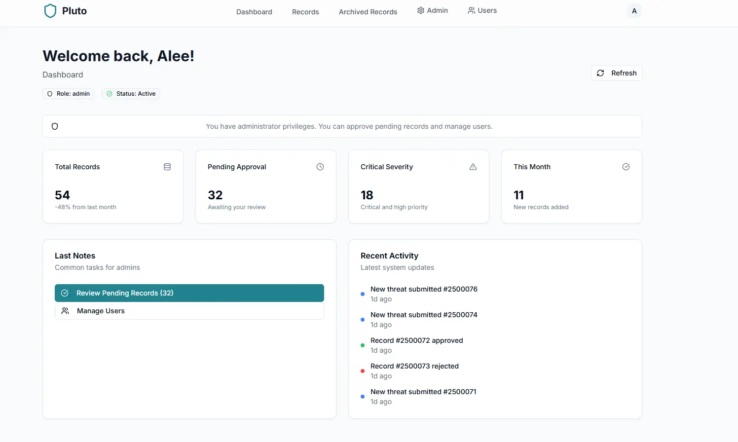Screen dimensions: 738x442
Task: Select Review Pending Records (32)
Action: (189, 293)
